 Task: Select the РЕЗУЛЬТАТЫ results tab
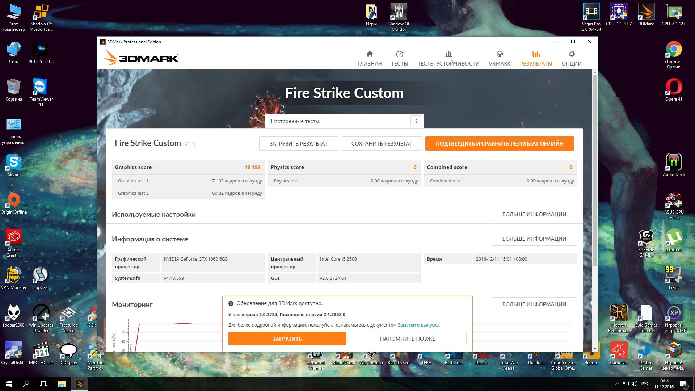tap(536, 58)
